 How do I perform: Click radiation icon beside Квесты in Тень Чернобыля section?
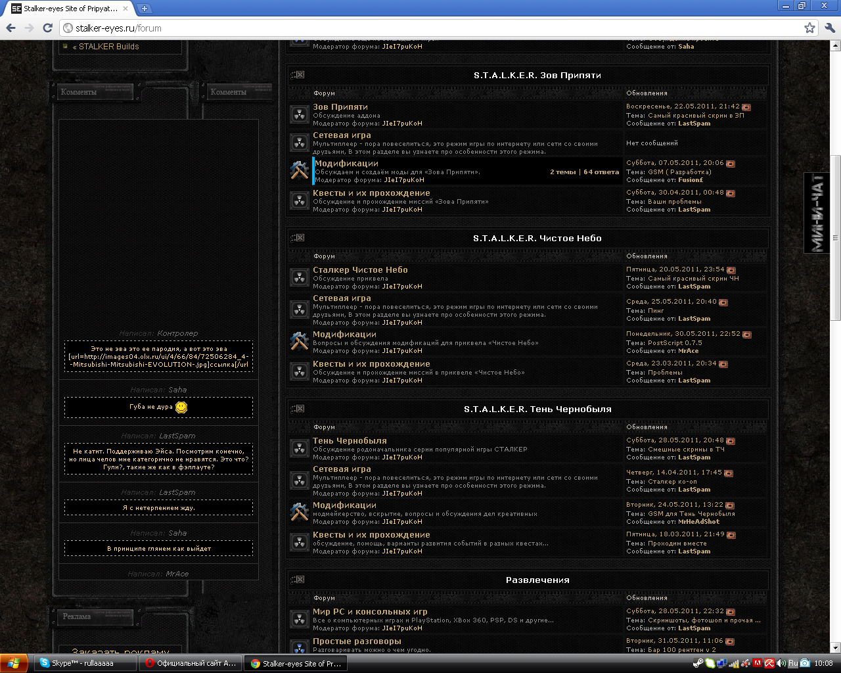coord(300,542)
